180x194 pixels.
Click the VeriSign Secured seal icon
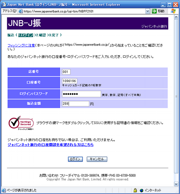21,123
